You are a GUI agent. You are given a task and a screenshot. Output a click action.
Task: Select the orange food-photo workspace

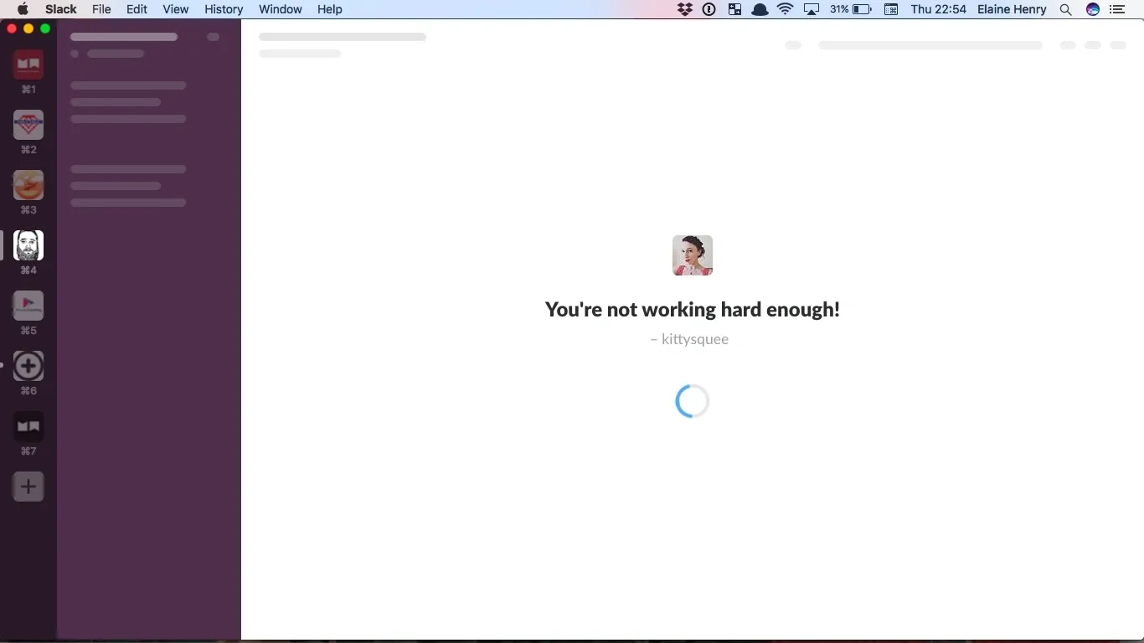tap(28, 185)
